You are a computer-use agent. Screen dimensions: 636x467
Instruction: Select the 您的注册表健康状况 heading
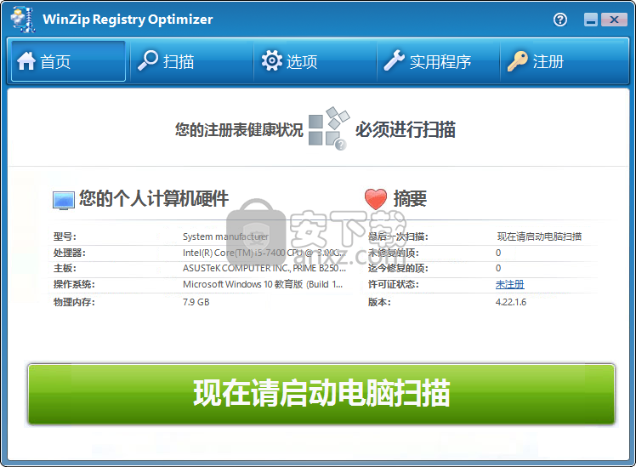[239, 130]
